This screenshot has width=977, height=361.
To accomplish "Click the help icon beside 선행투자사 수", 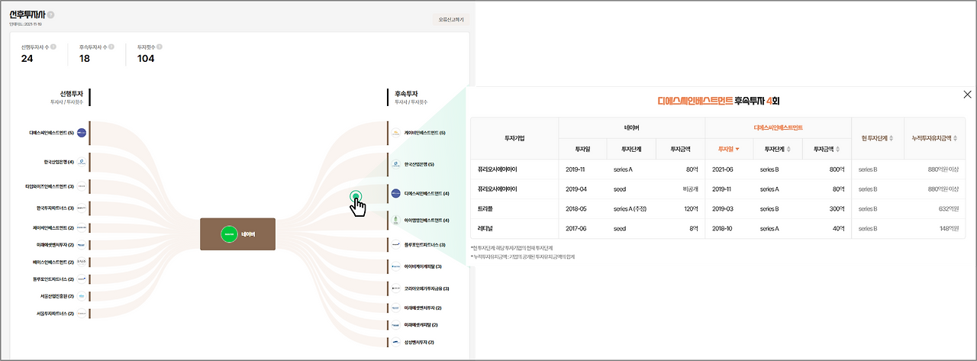I will [x=53, y=47].
